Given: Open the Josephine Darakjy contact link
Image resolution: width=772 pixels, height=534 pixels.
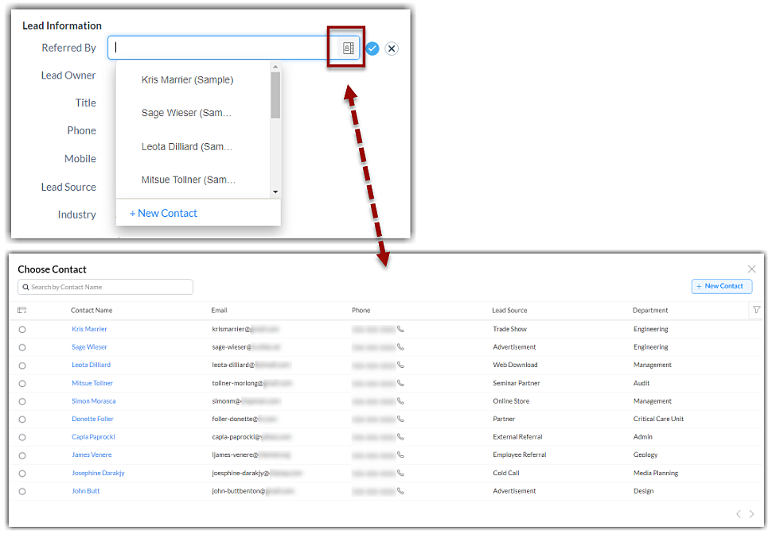Looking at the screenshot, I should click(x=98, y=473).
